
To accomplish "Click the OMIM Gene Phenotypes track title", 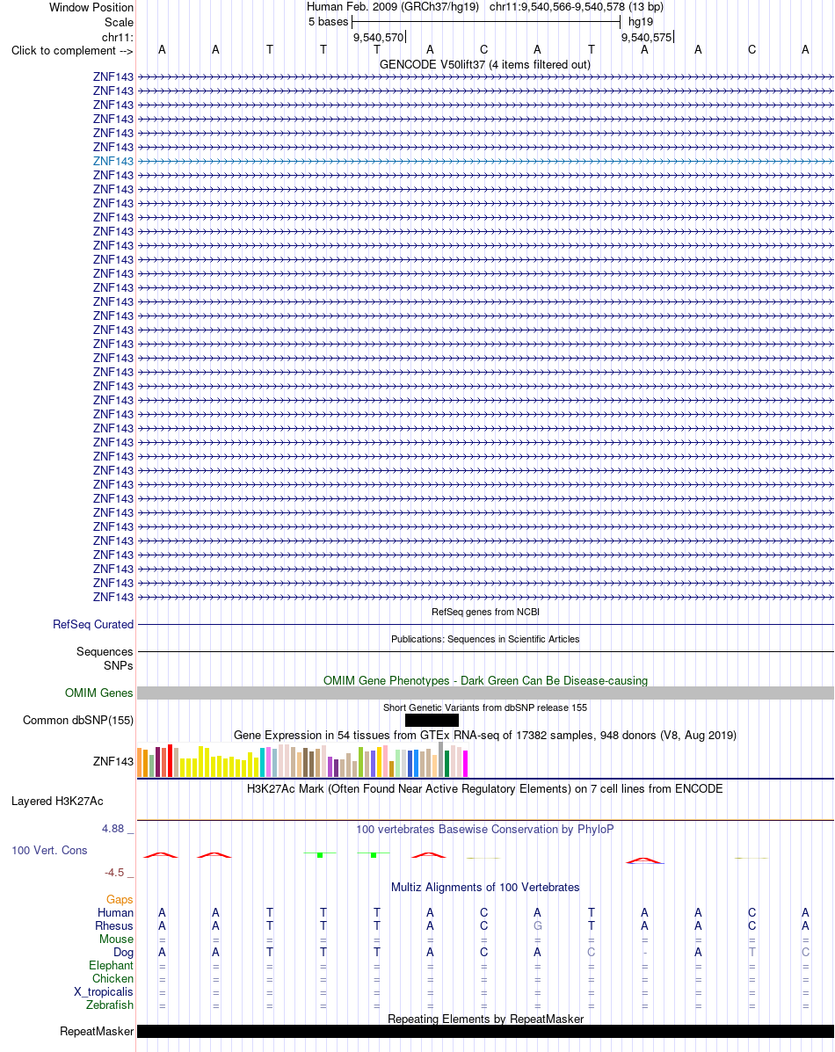I will click(x=485, y=680).
